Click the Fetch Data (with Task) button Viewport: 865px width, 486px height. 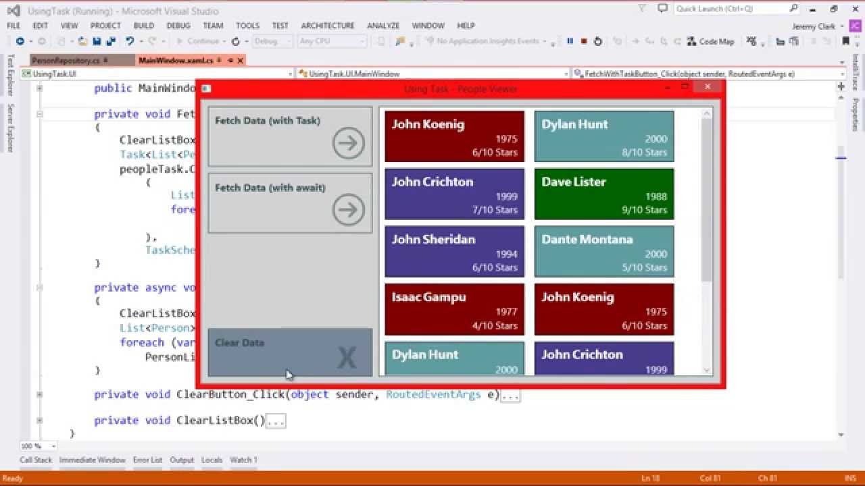pyautogui.click(x=290, y=136)
